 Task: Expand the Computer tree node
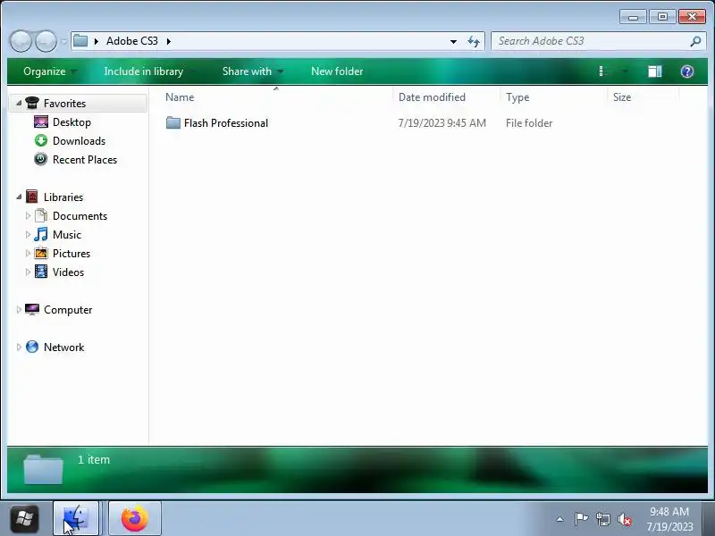tap(19, 309)
